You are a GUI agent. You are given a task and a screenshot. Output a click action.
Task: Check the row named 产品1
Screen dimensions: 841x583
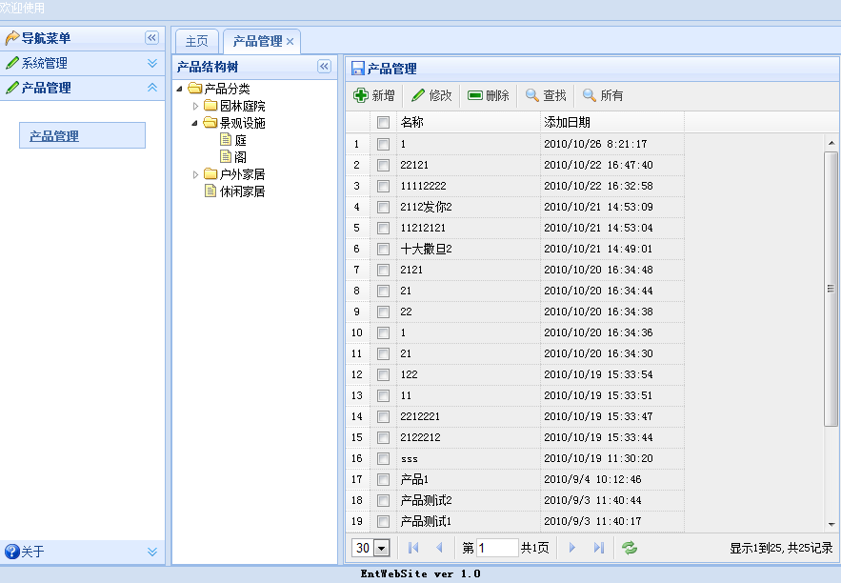383,479
